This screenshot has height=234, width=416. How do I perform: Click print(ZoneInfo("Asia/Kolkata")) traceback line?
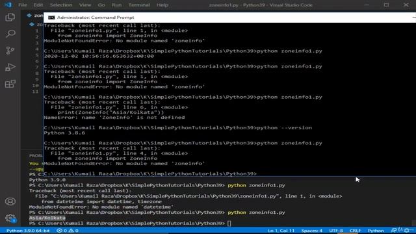coord(110,112)
